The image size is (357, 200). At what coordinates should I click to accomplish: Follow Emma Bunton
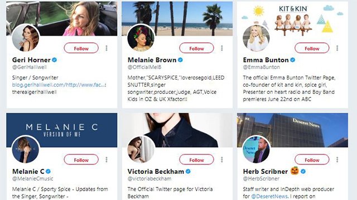click(312, 48)
